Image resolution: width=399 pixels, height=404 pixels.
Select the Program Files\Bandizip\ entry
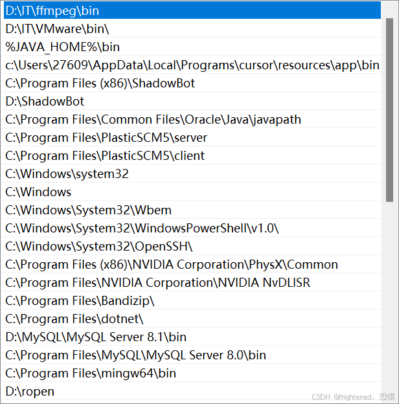coord(192,300)
